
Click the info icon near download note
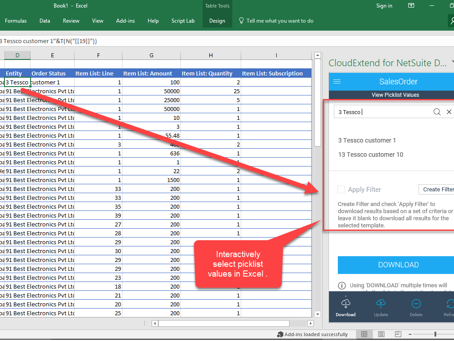[x=342, y=285]
